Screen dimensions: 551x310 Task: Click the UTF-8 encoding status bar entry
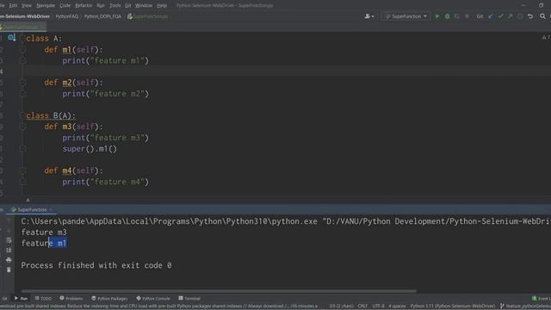pos(378,307)
